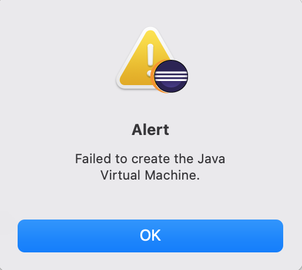The height and width of the screenshot is (270, 302).
Task: Click the top tip of the warning triangle
Action: (x=150, y=30)
